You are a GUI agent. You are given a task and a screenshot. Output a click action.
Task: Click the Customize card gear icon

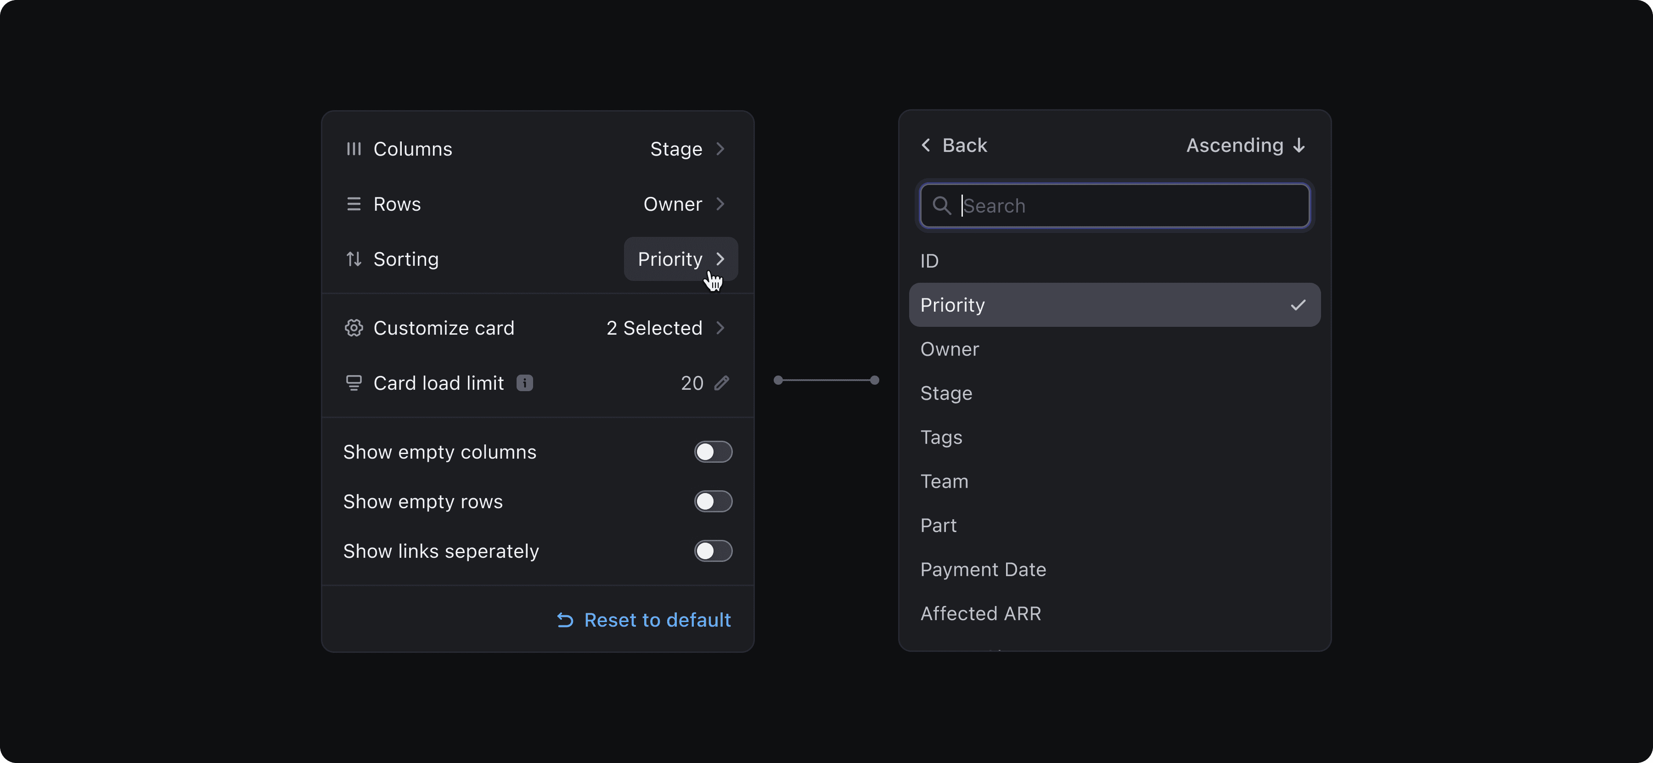(354, 328)
